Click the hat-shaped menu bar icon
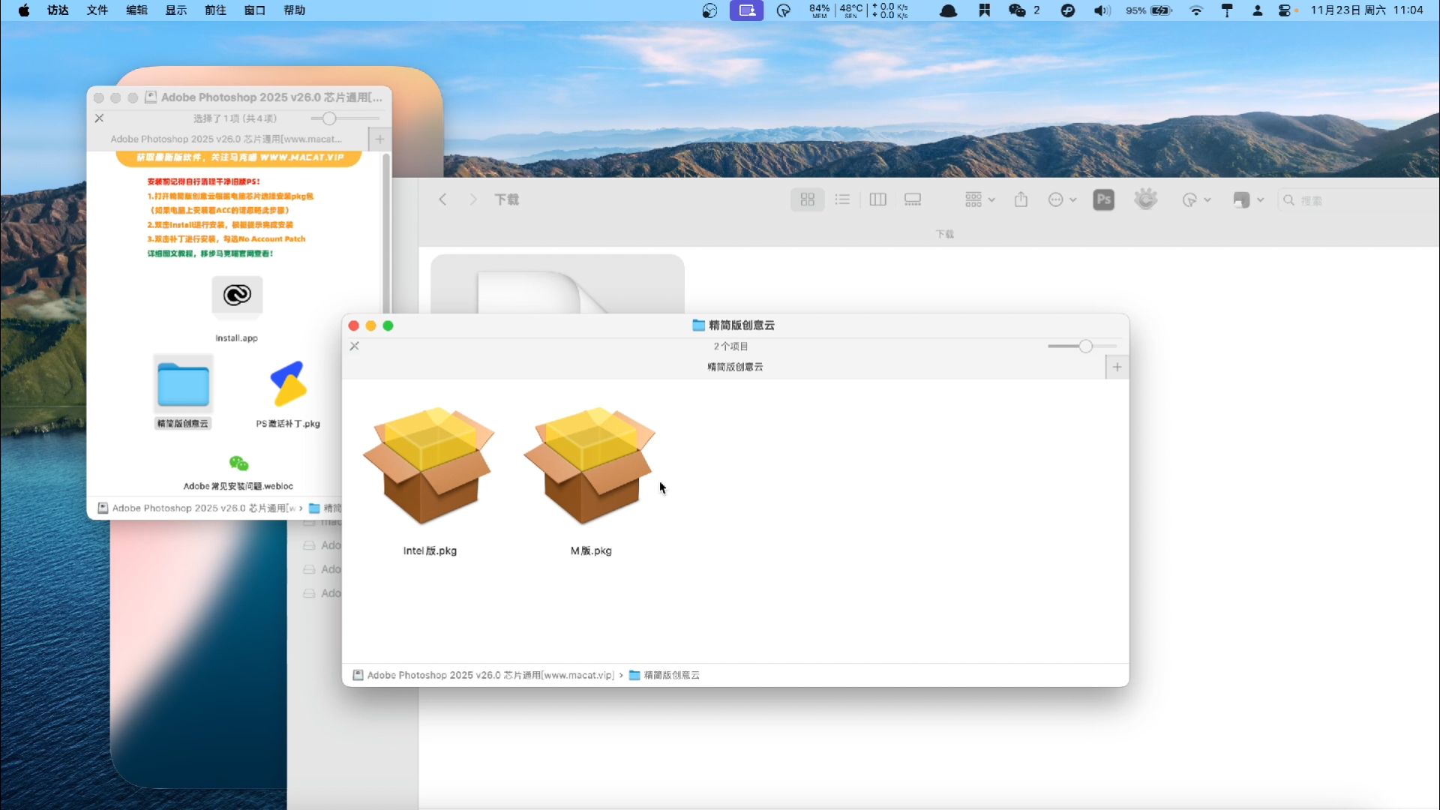Viewport: 1440px width, 810px height. [x=948, y=10]
